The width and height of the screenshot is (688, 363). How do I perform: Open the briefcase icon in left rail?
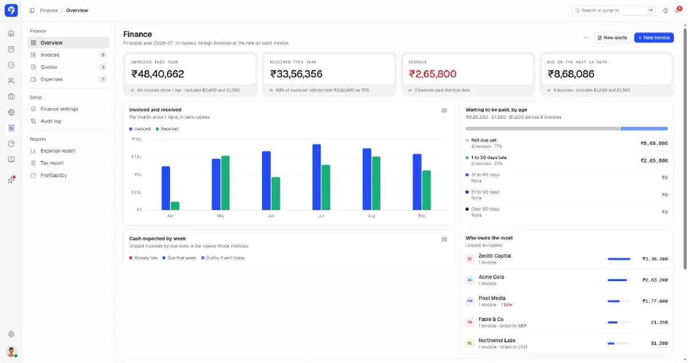pyautogui.click(x=11, y=96)
